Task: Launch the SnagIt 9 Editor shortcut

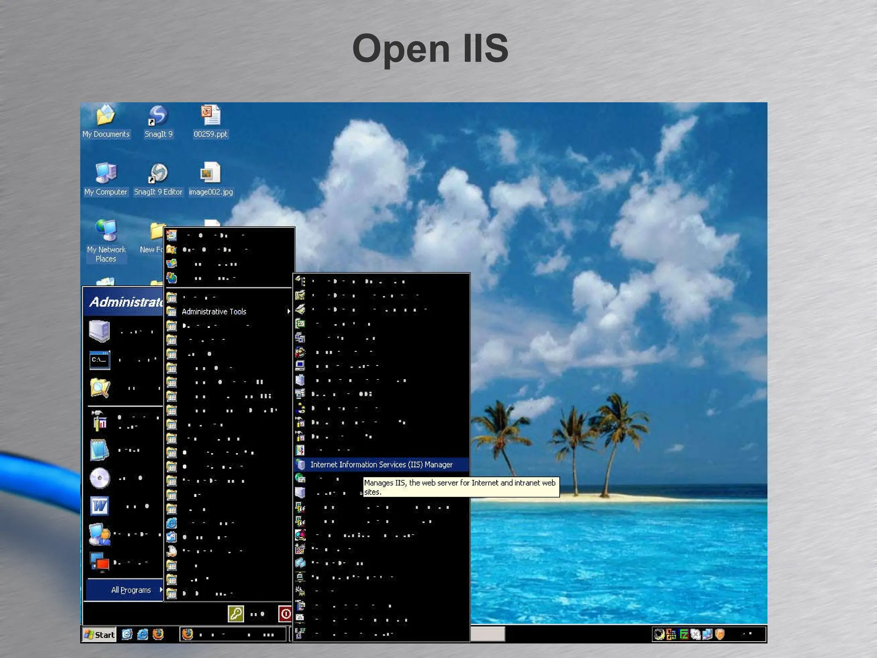Action: click(158, 180)
